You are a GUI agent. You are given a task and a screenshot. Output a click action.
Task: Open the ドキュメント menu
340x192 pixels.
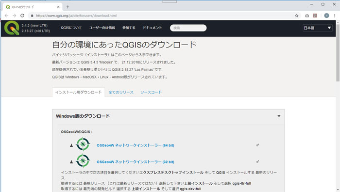click(x=152, y=28)
